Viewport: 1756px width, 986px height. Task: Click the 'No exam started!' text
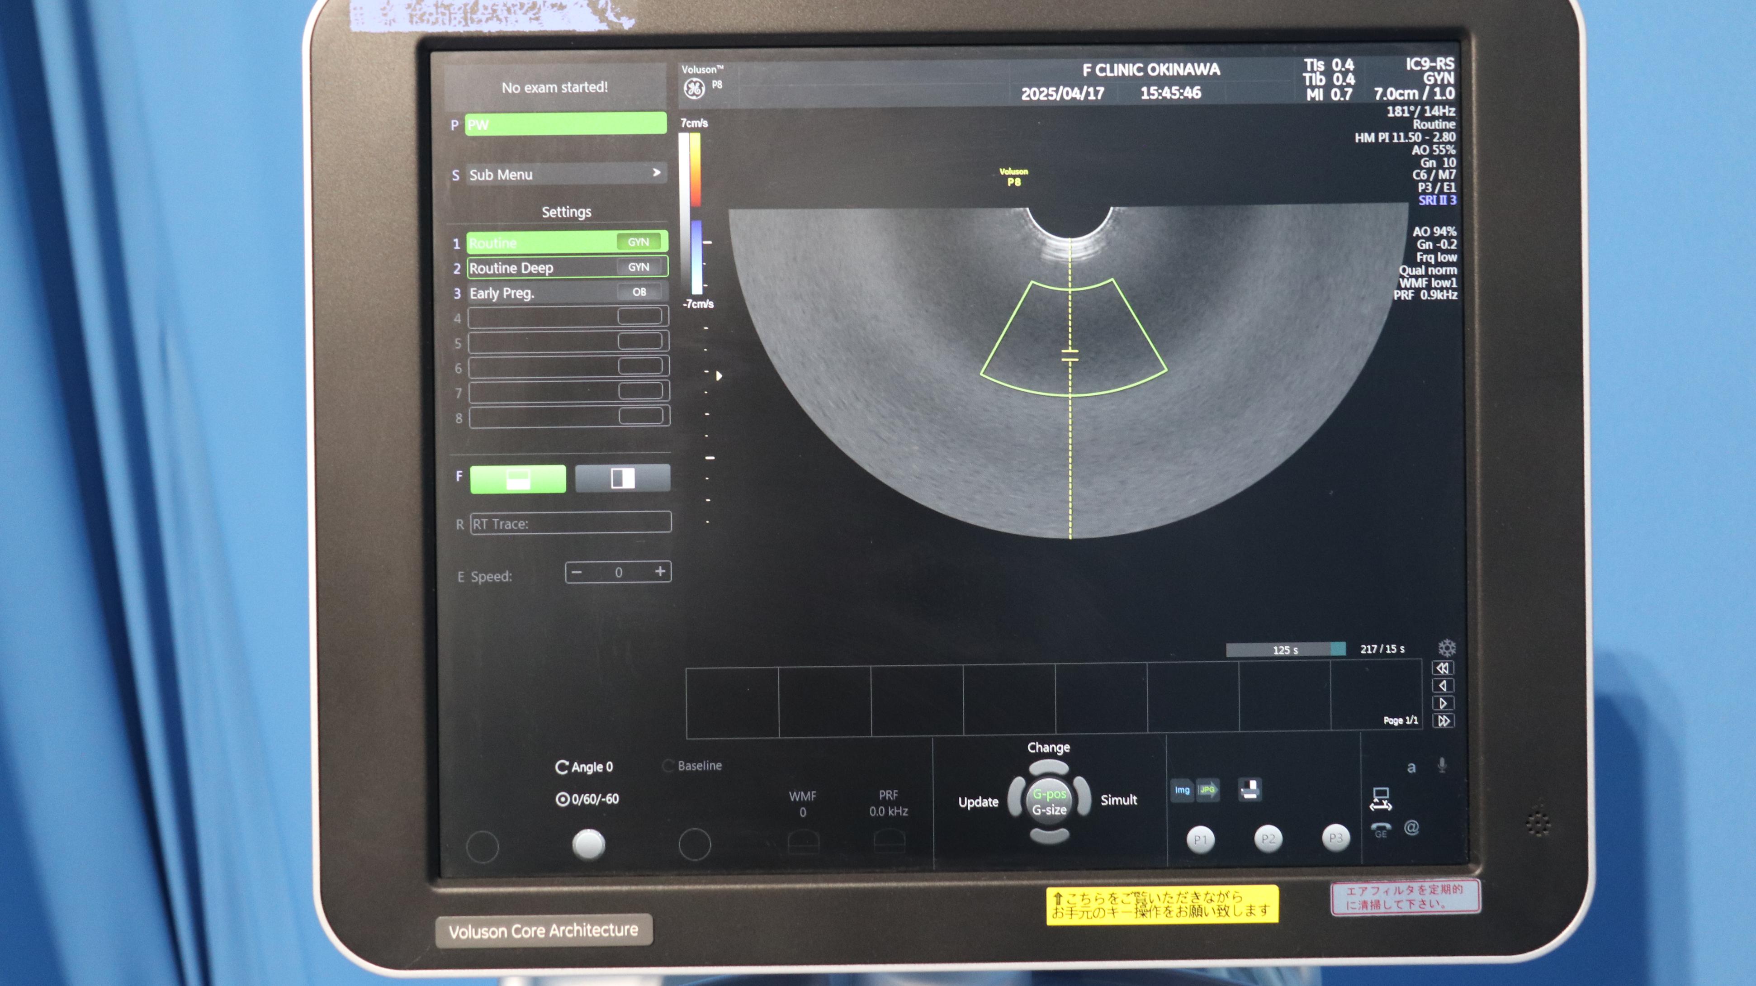555,87
